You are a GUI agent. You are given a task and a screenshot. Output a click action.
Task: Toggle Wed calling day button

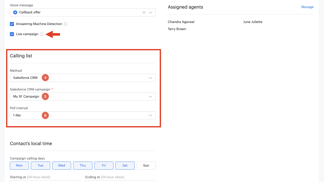62,166
